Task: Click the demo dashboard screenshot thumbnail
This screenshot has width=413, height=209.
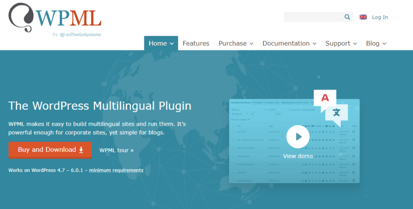Action: point(294,141)
